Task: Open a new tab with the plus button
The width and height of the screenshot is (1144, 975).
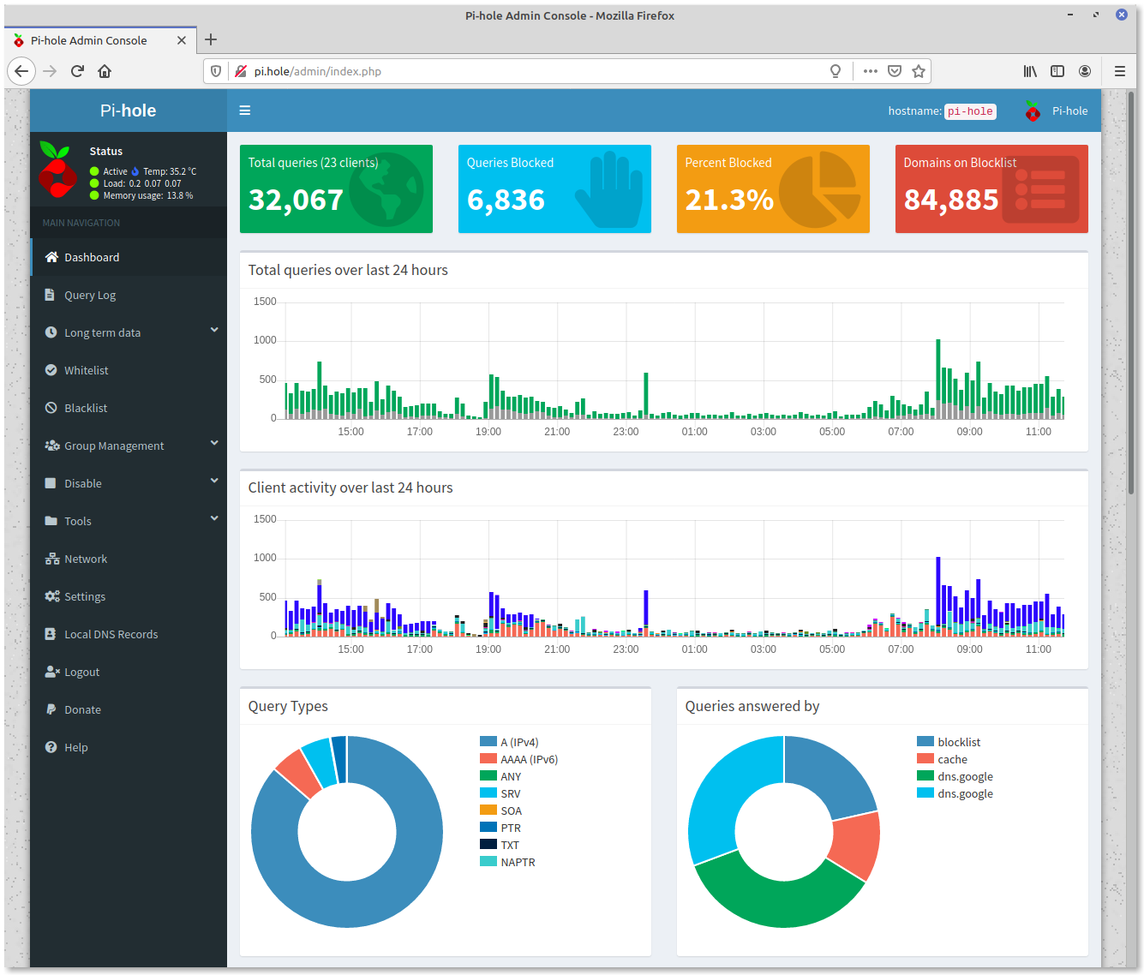Action: tap(211, 39)
